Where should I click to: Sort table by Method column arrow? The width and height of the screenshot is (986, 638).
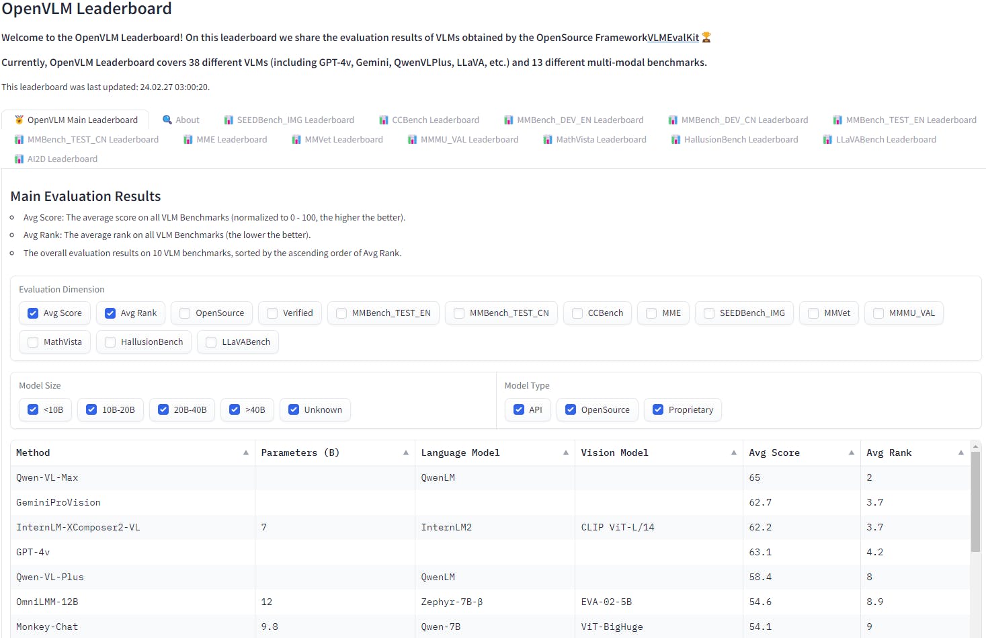(x=246, y=453)
